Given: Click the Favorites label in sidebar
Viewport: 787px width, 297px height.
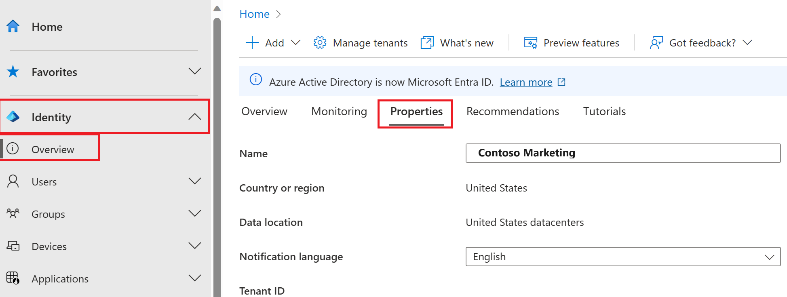Looking at the screenshot, I should [x=54, y=72].
